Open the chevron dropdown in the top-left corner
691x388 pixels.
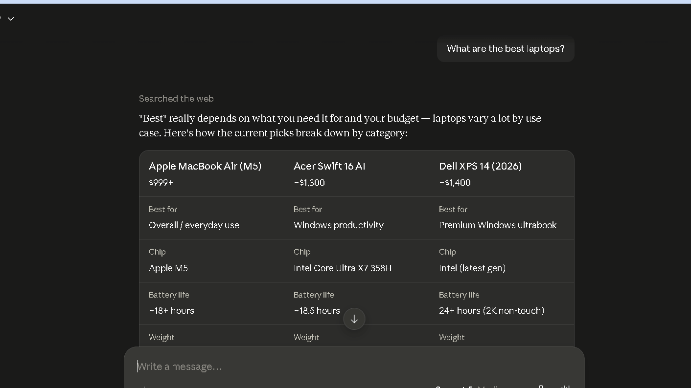(11, 19)
